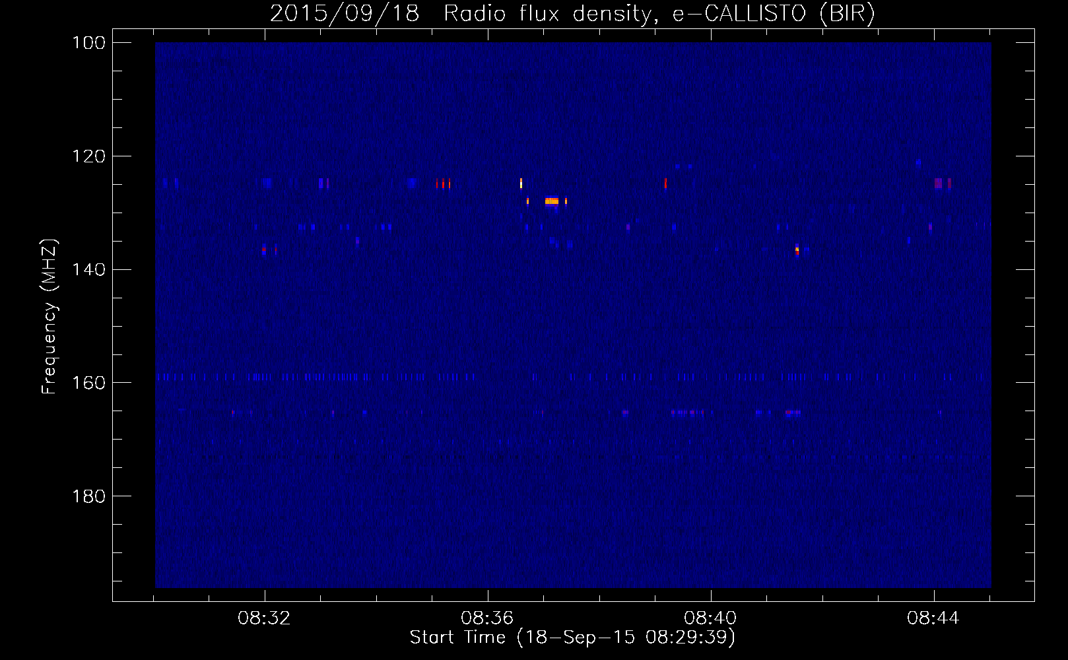The width and height of the screenshot is (1068, 660).
Task: Click the bright yellow burst near 128 MHz
Action: coord(552,201)
